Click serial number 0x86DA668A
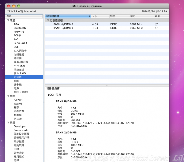 point(79,157)
